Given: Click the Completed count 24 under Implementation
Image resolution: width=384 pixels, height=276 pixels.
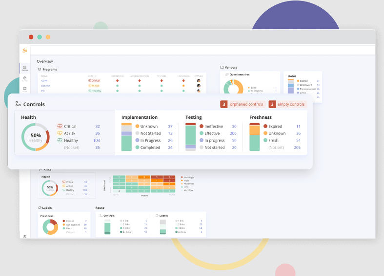Looking at the screenshot, I should coord(170,147).
